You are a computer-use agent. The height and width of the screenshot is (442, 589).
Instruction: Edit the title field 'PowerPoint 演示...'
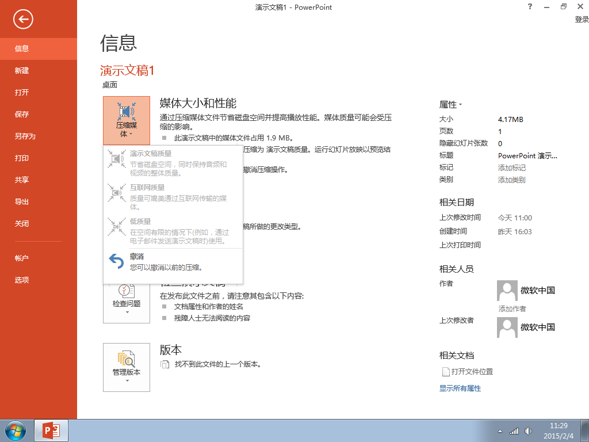click(x=527, y=155)
